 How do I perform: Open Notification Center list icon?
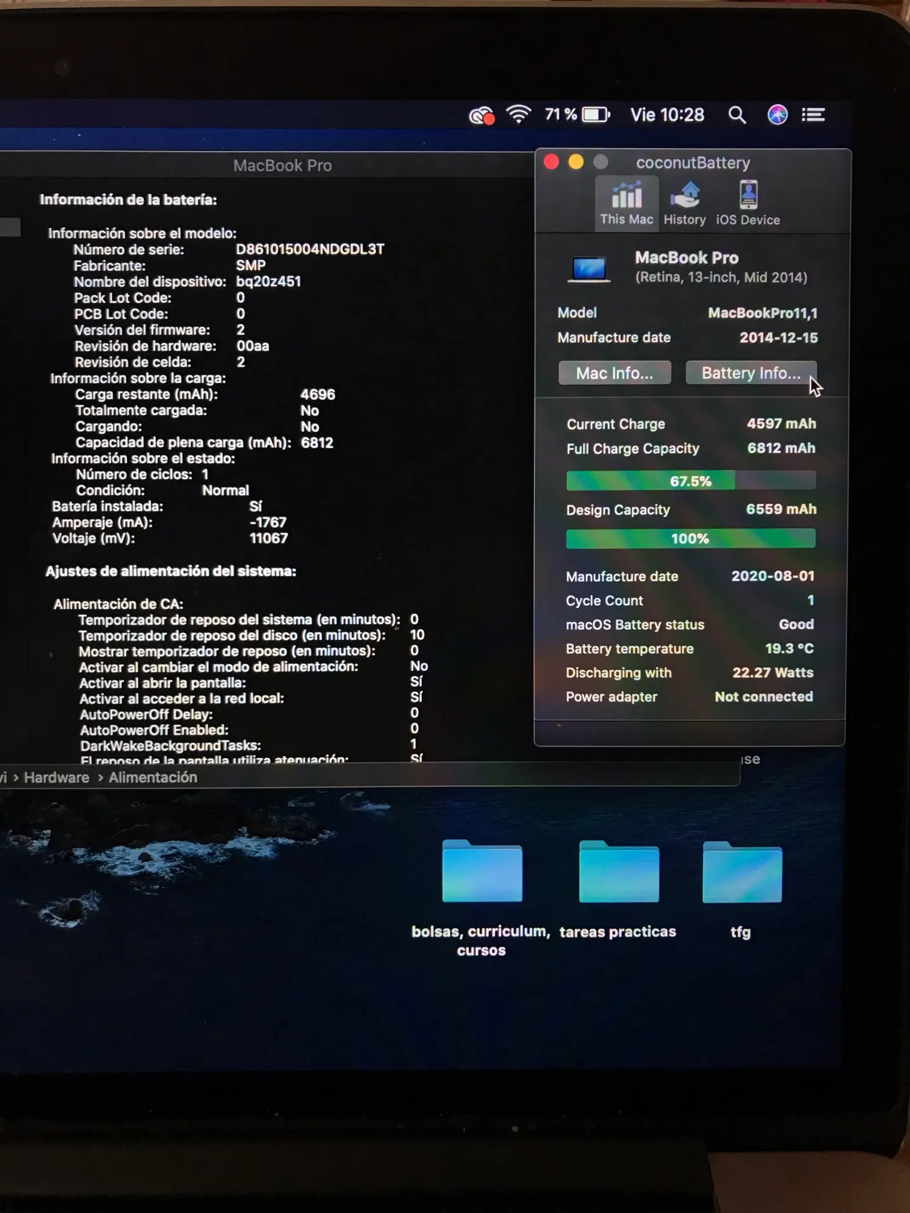click(813, 115)
